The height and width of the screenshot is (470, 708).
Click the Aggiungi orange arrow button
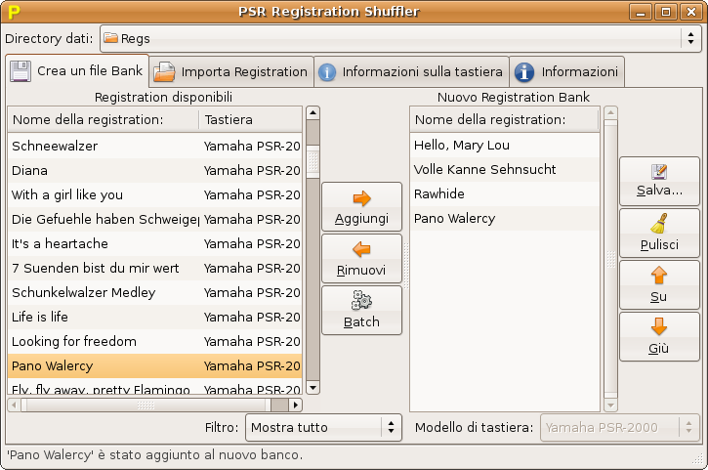click(361, 206)
